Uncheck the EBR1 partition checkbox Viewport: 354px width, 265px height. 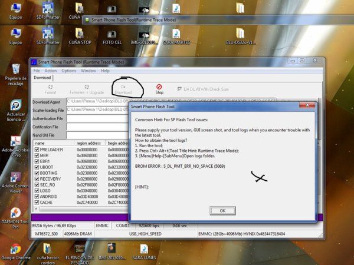pyautogui.click(x=37, y=161)
